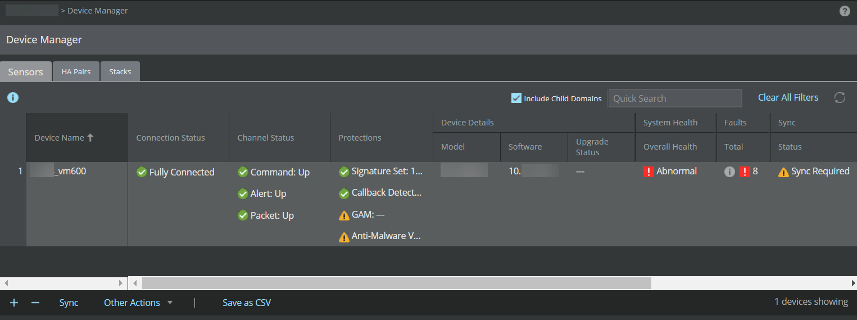Image resolution: width=857 pixels, height=320 pixels.
Task: Open the help question mark icon
Action: tap(845, 11)
